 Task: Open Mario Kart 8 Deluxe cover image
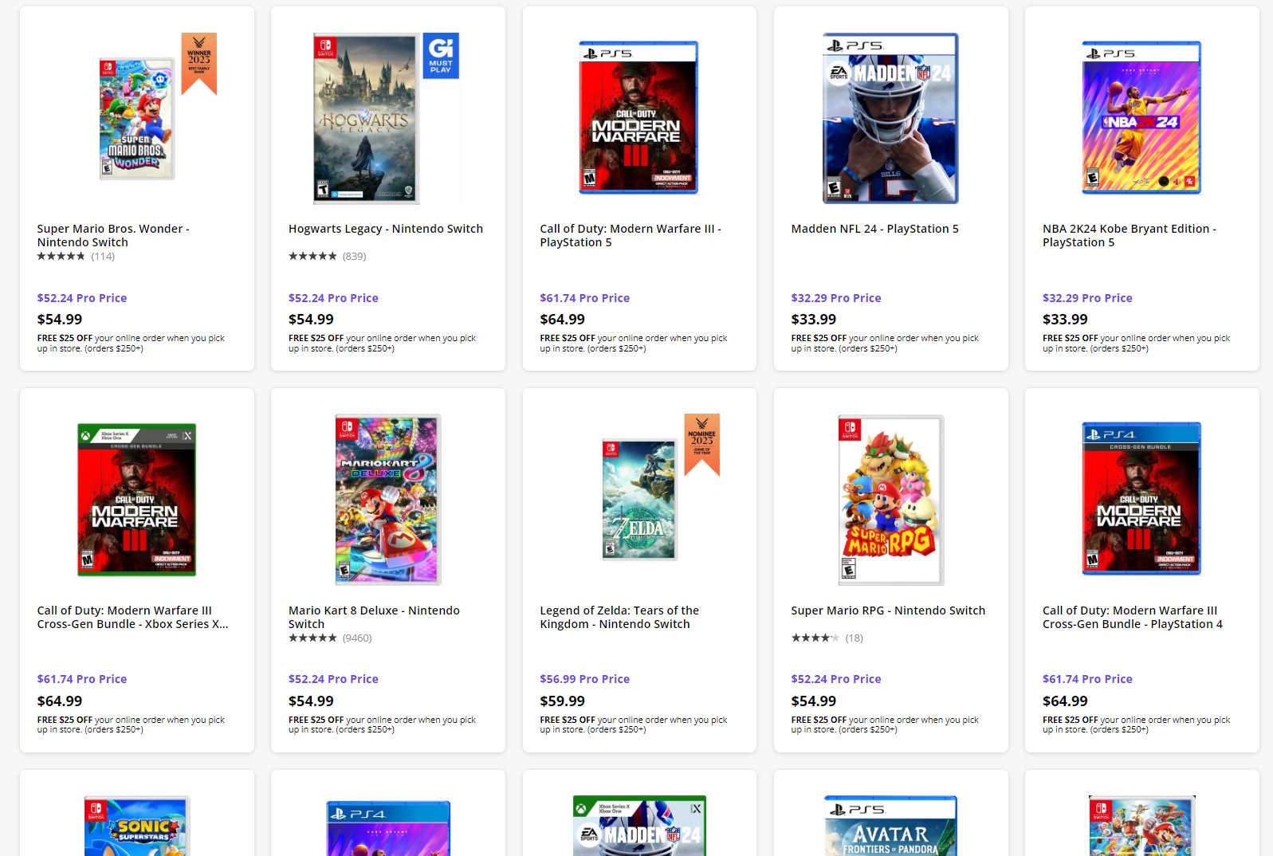pyautogui.click(x=387, y=500)
